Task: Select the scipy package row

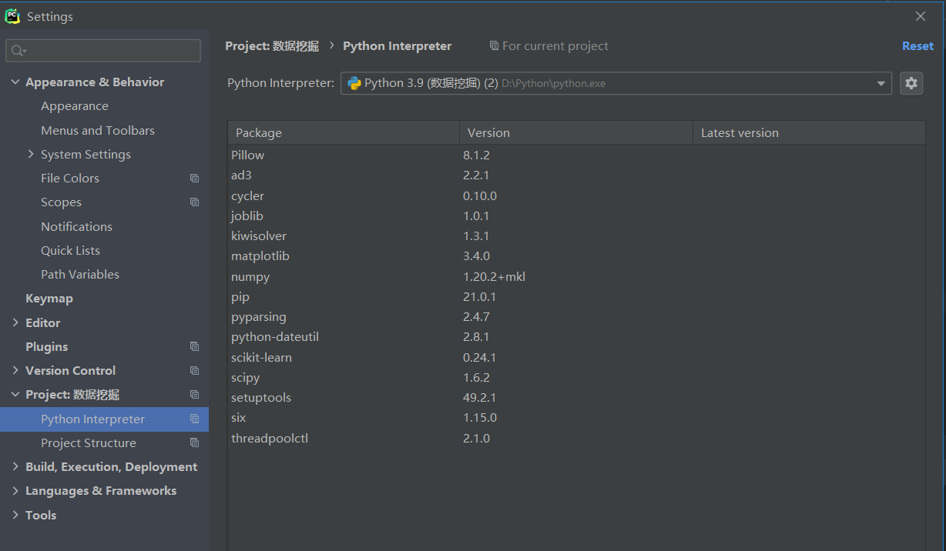Action: click(576, 377)
